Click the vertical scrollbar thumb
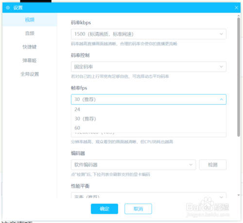Image resolution: width=243 pixels, height=223 pixels. point(239,77)
